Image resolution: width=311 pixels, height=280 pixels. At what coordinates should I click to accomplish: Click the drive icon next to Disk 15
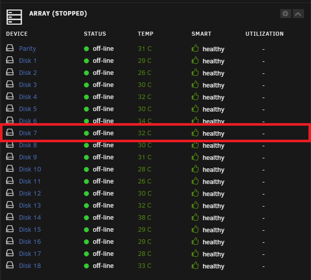[10, 229]
